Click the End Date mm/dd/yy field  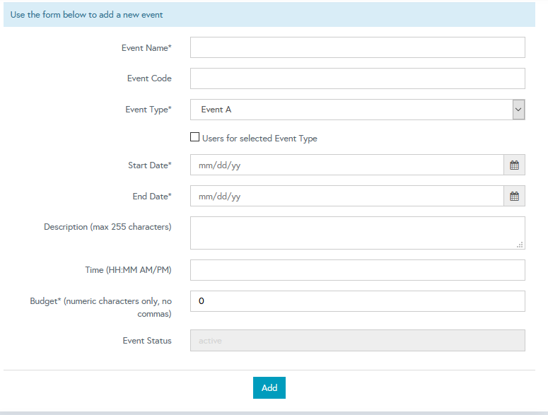click(x=346, y=197)
